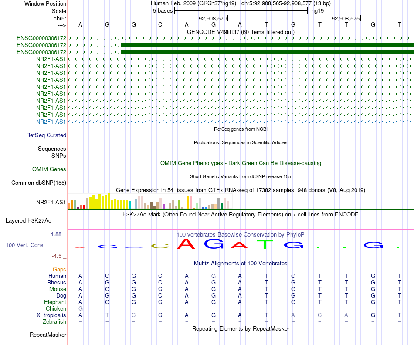This screenshot has height=345, width=414.
Task: Open the RefSeq Curated track label
Action: (x=46, y=135)
